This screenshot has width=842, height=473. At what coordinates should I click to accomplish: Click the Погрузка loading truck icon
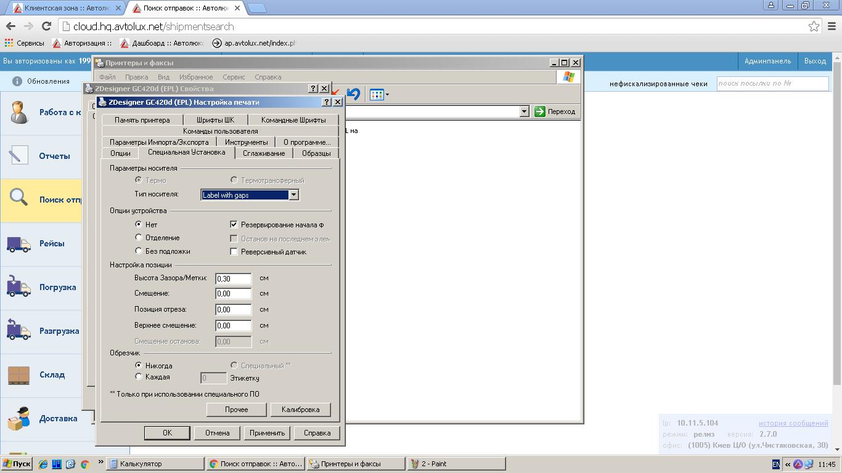point(18,287)
